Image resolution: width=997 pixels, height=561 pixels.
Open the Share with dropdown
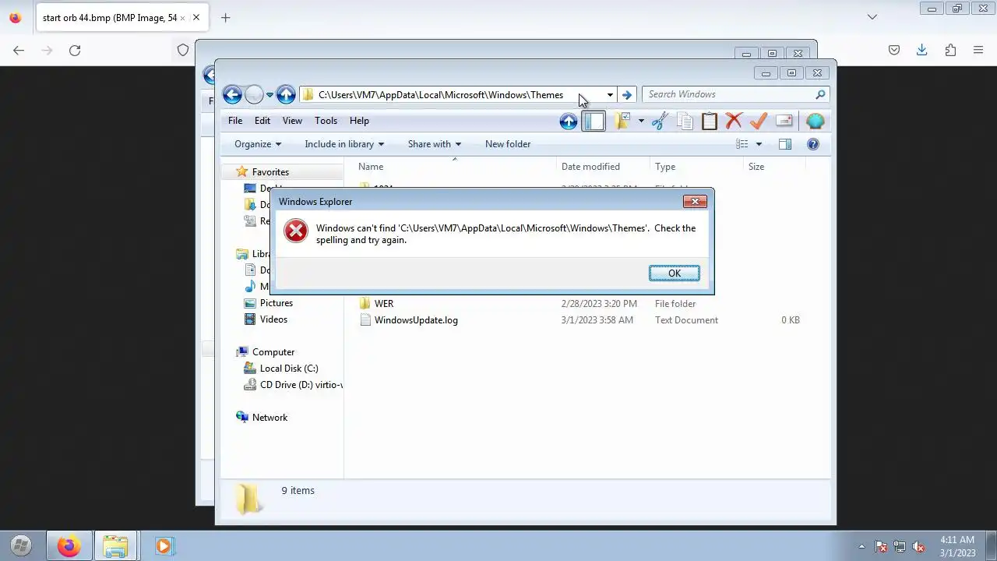pyautogui.click(x=435, y=144)
